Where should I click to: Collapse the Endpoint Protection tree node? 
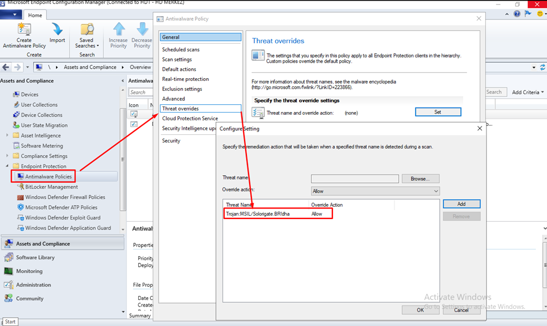(7, 166)
